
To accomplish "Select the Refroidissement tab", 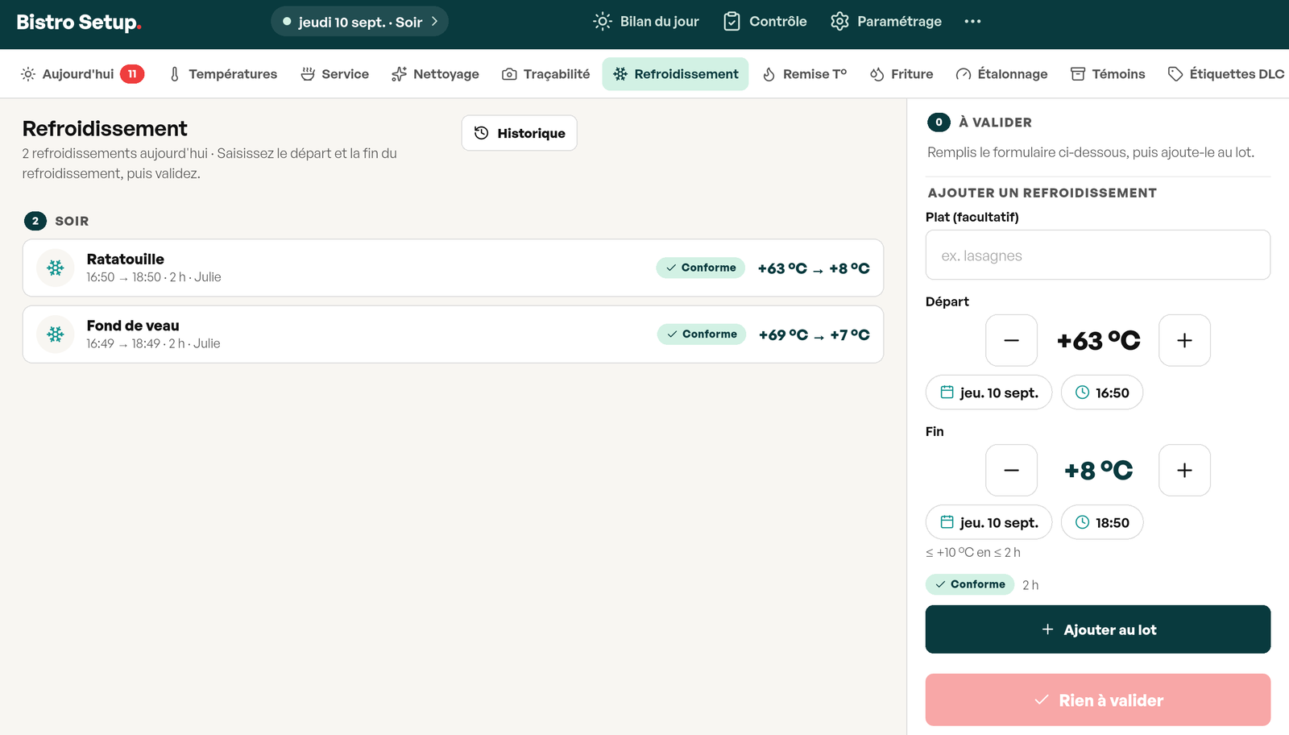I will (x=675, y=74).
